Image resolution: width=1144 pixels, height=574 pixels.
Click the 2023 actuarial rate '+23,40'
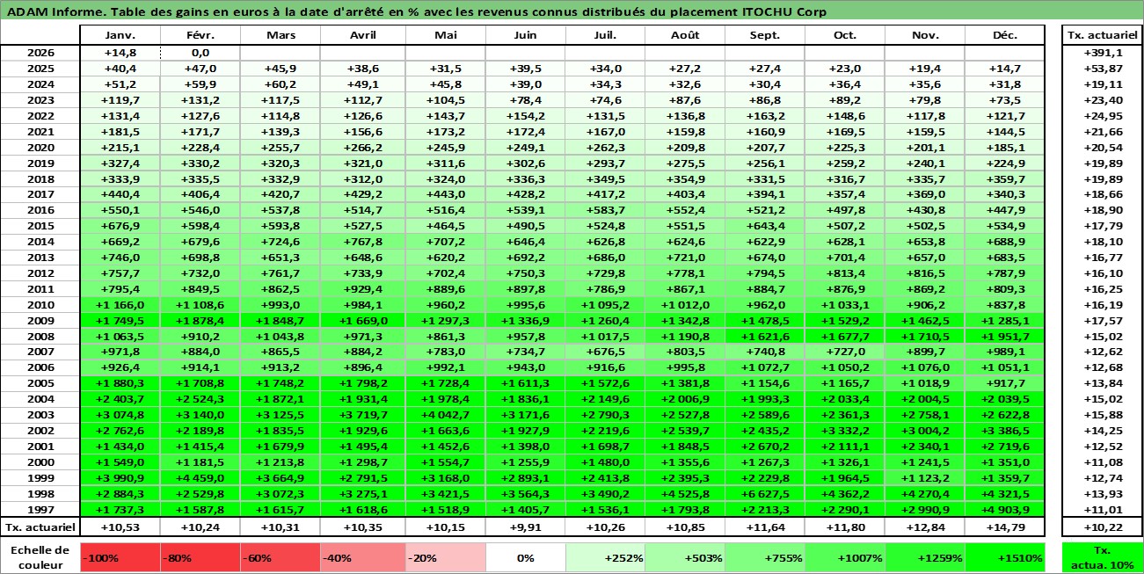coord(1102,100)
